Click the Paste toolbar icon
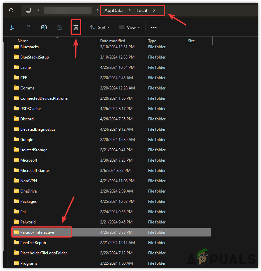This screenshot has height=271, width=261. pos(28,27)
